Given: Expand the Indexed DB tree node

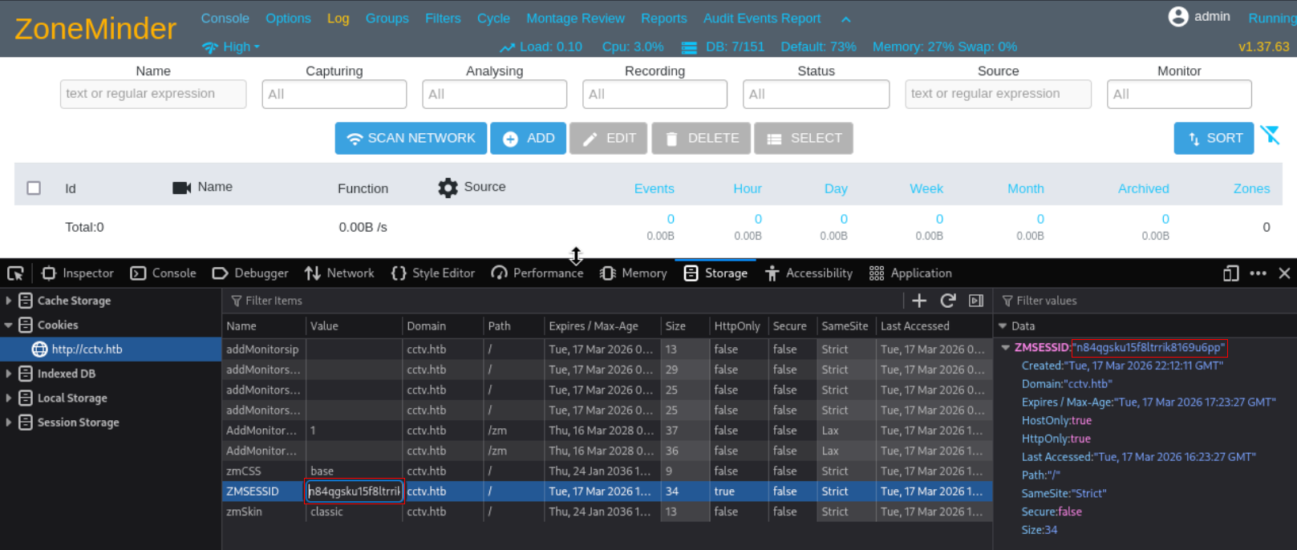Looking at the screenshot, I should tap(9, 374).
